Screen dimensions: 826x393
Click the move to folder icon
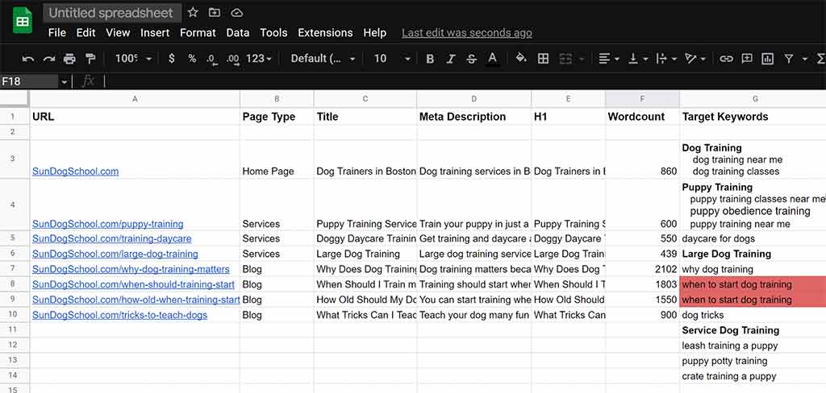click(215, 13)
